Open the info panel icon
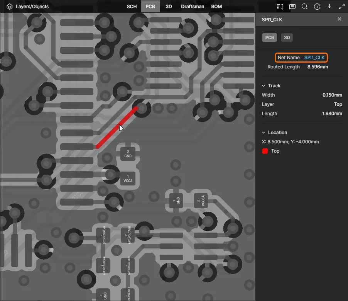Screen dimensions: 348x301 (317, 7)
